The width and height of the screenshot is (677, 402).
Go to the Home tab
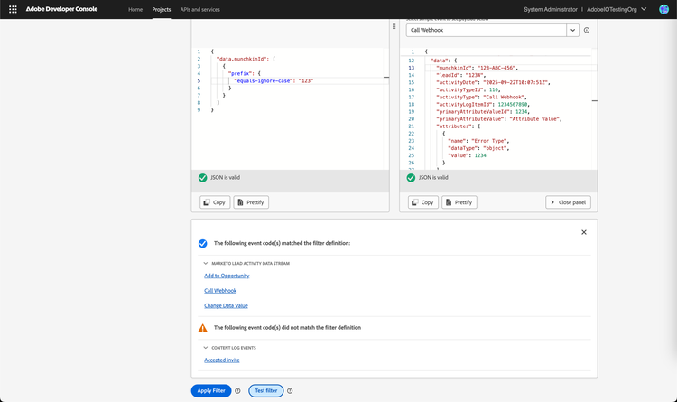coord(135,9)
